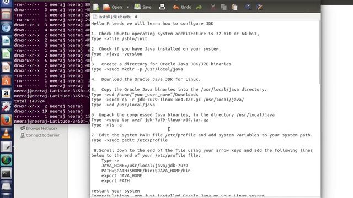Open Files manager from the dock
Image resolution: width=353 pixels, height=198 pixels.
point(6,14)
